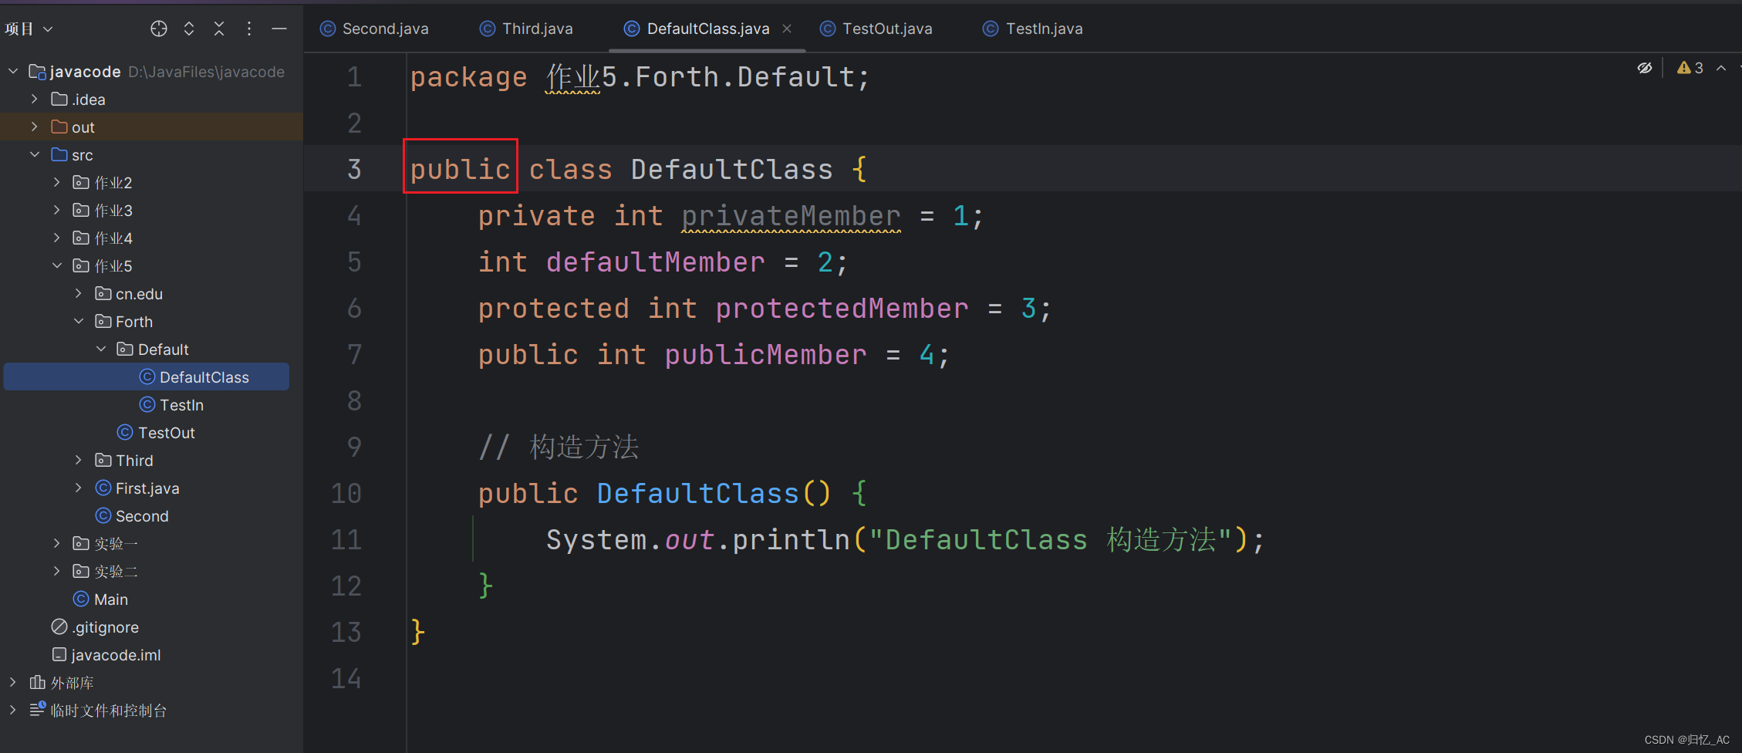Click previous problem chevron near inspections widget
Screen dimensions: 1742x753
(x=1721, y=68)
